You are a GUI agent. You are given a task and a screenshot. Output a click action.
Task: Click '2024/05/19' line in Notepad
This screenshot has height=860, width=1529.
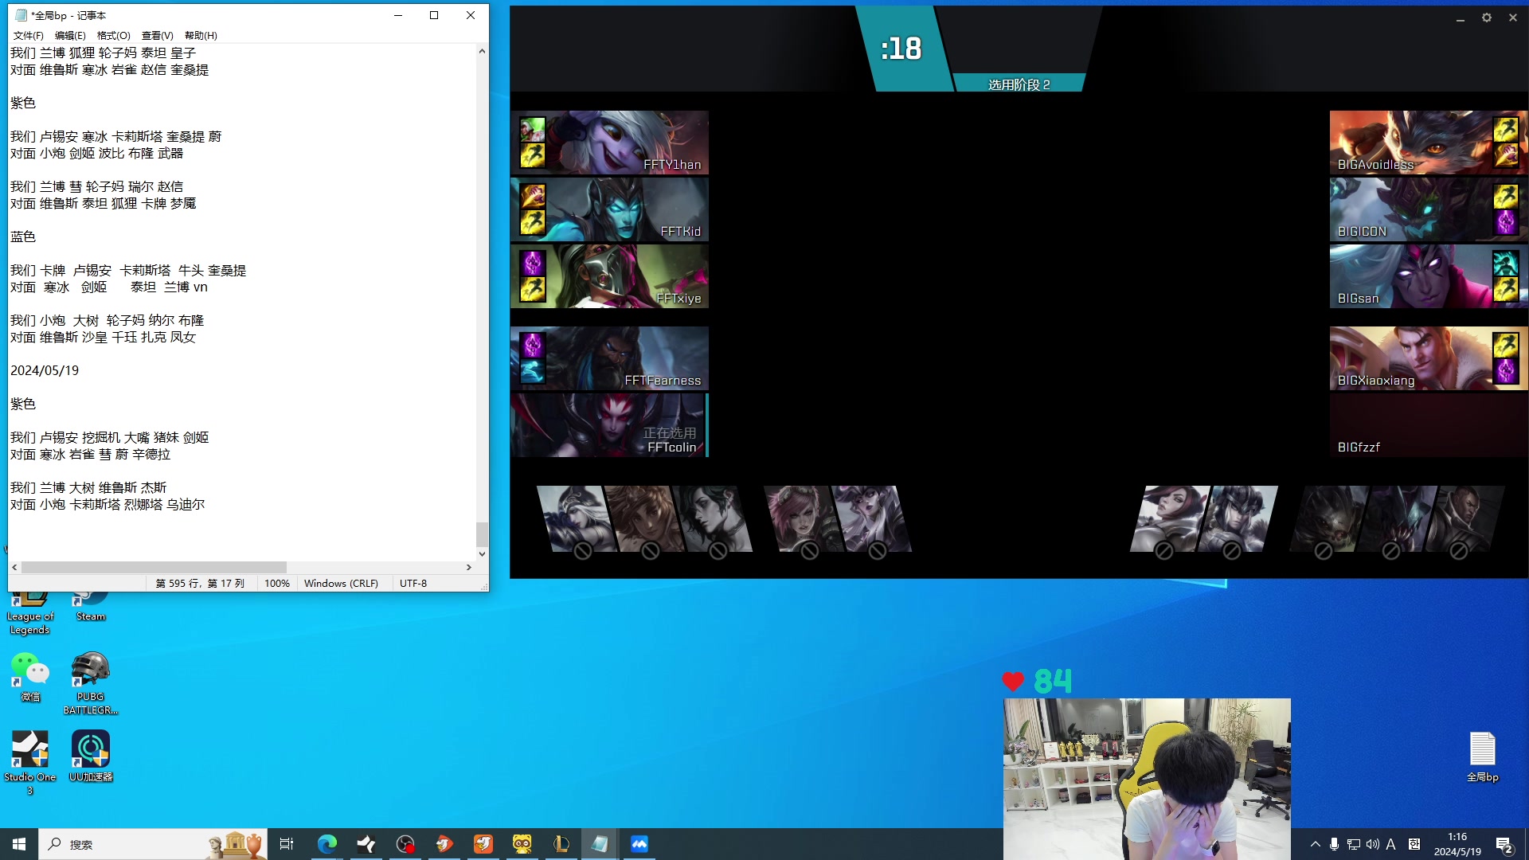pos(45,370)
